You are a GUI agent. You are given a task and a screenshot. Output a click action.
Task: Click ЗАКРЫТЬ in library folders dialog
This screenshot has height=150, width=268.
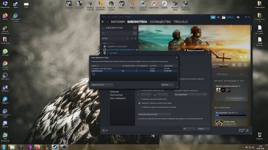[x=167, y=85]
